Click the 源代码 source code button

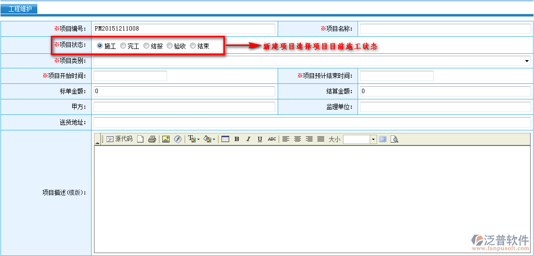point(119,139)
